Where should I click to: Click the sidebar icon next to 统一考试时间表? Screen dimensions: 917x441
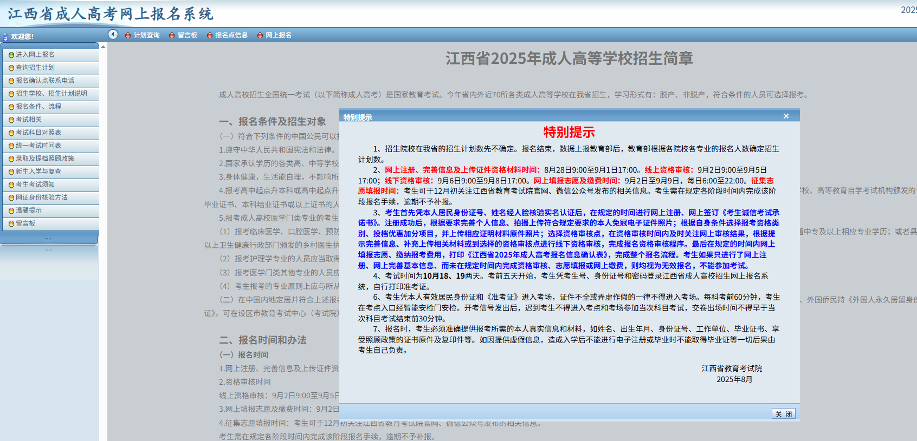coord(11,146)
